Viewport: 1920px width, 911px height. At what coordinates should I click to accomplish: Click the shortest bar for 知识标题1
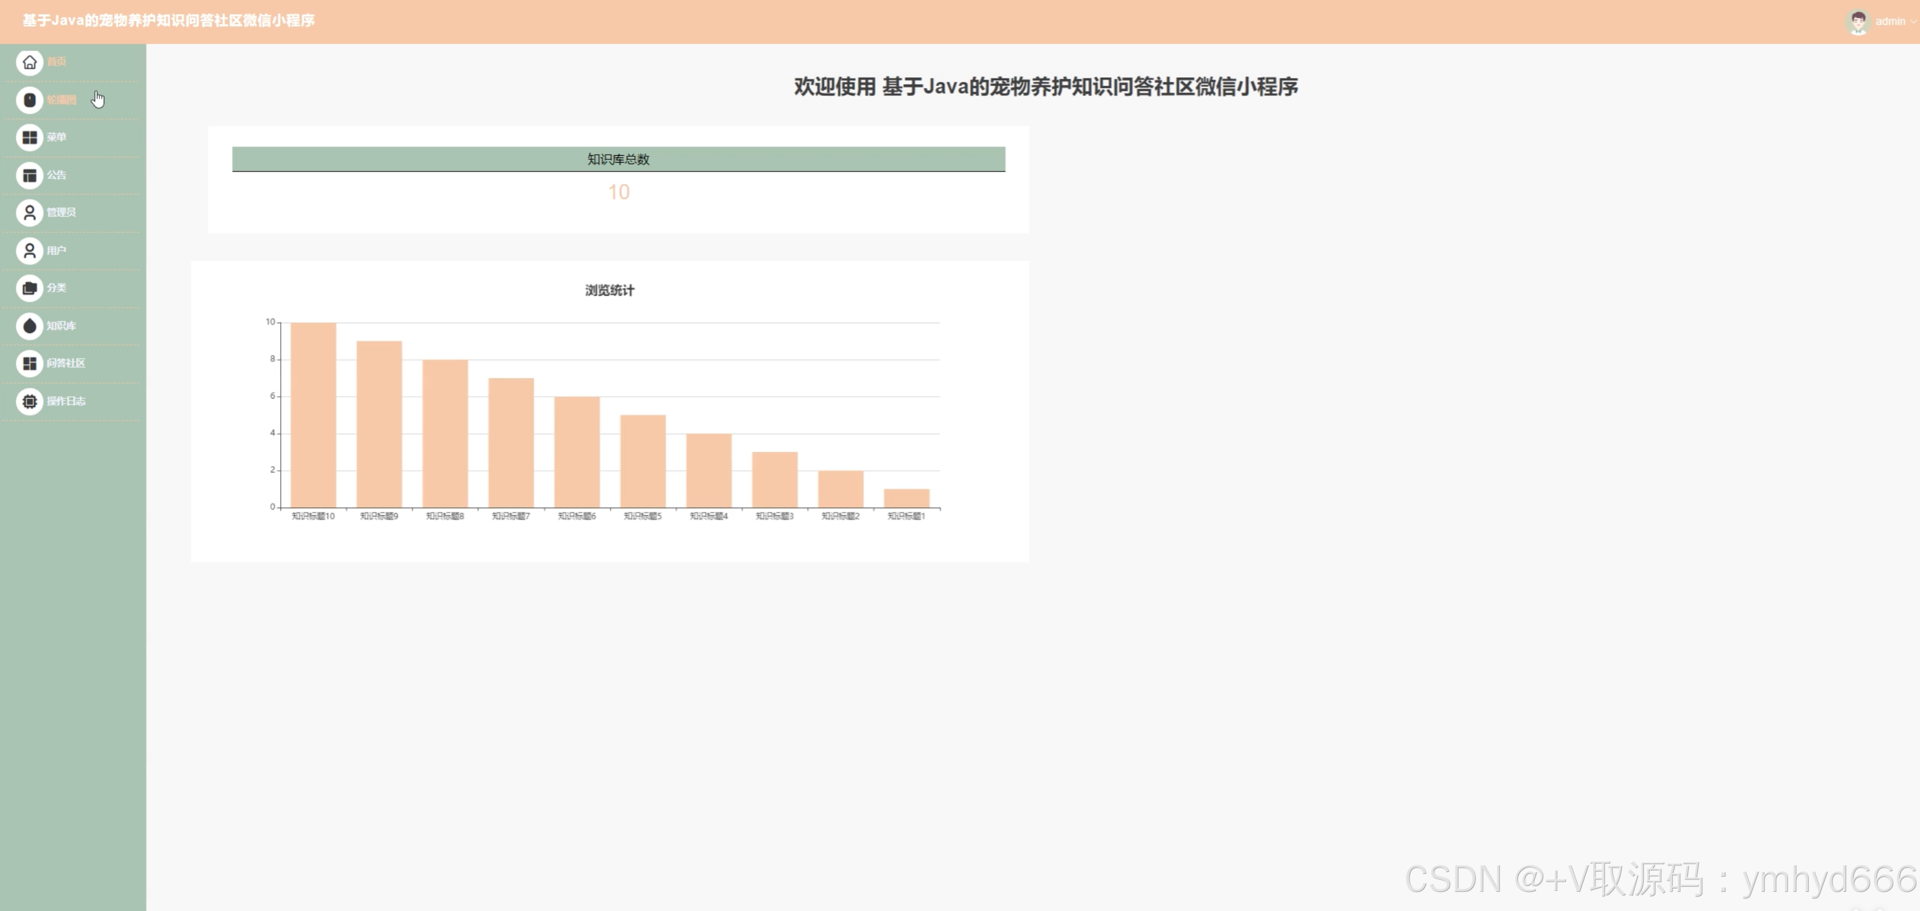(x=906, y=498)
